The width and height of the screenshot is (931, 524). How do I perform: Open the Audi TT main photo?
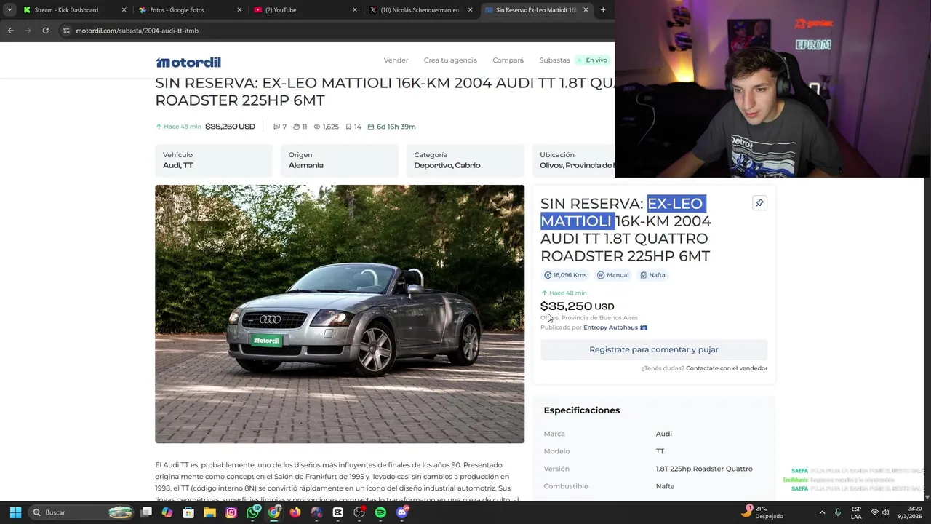click(340, 314)
